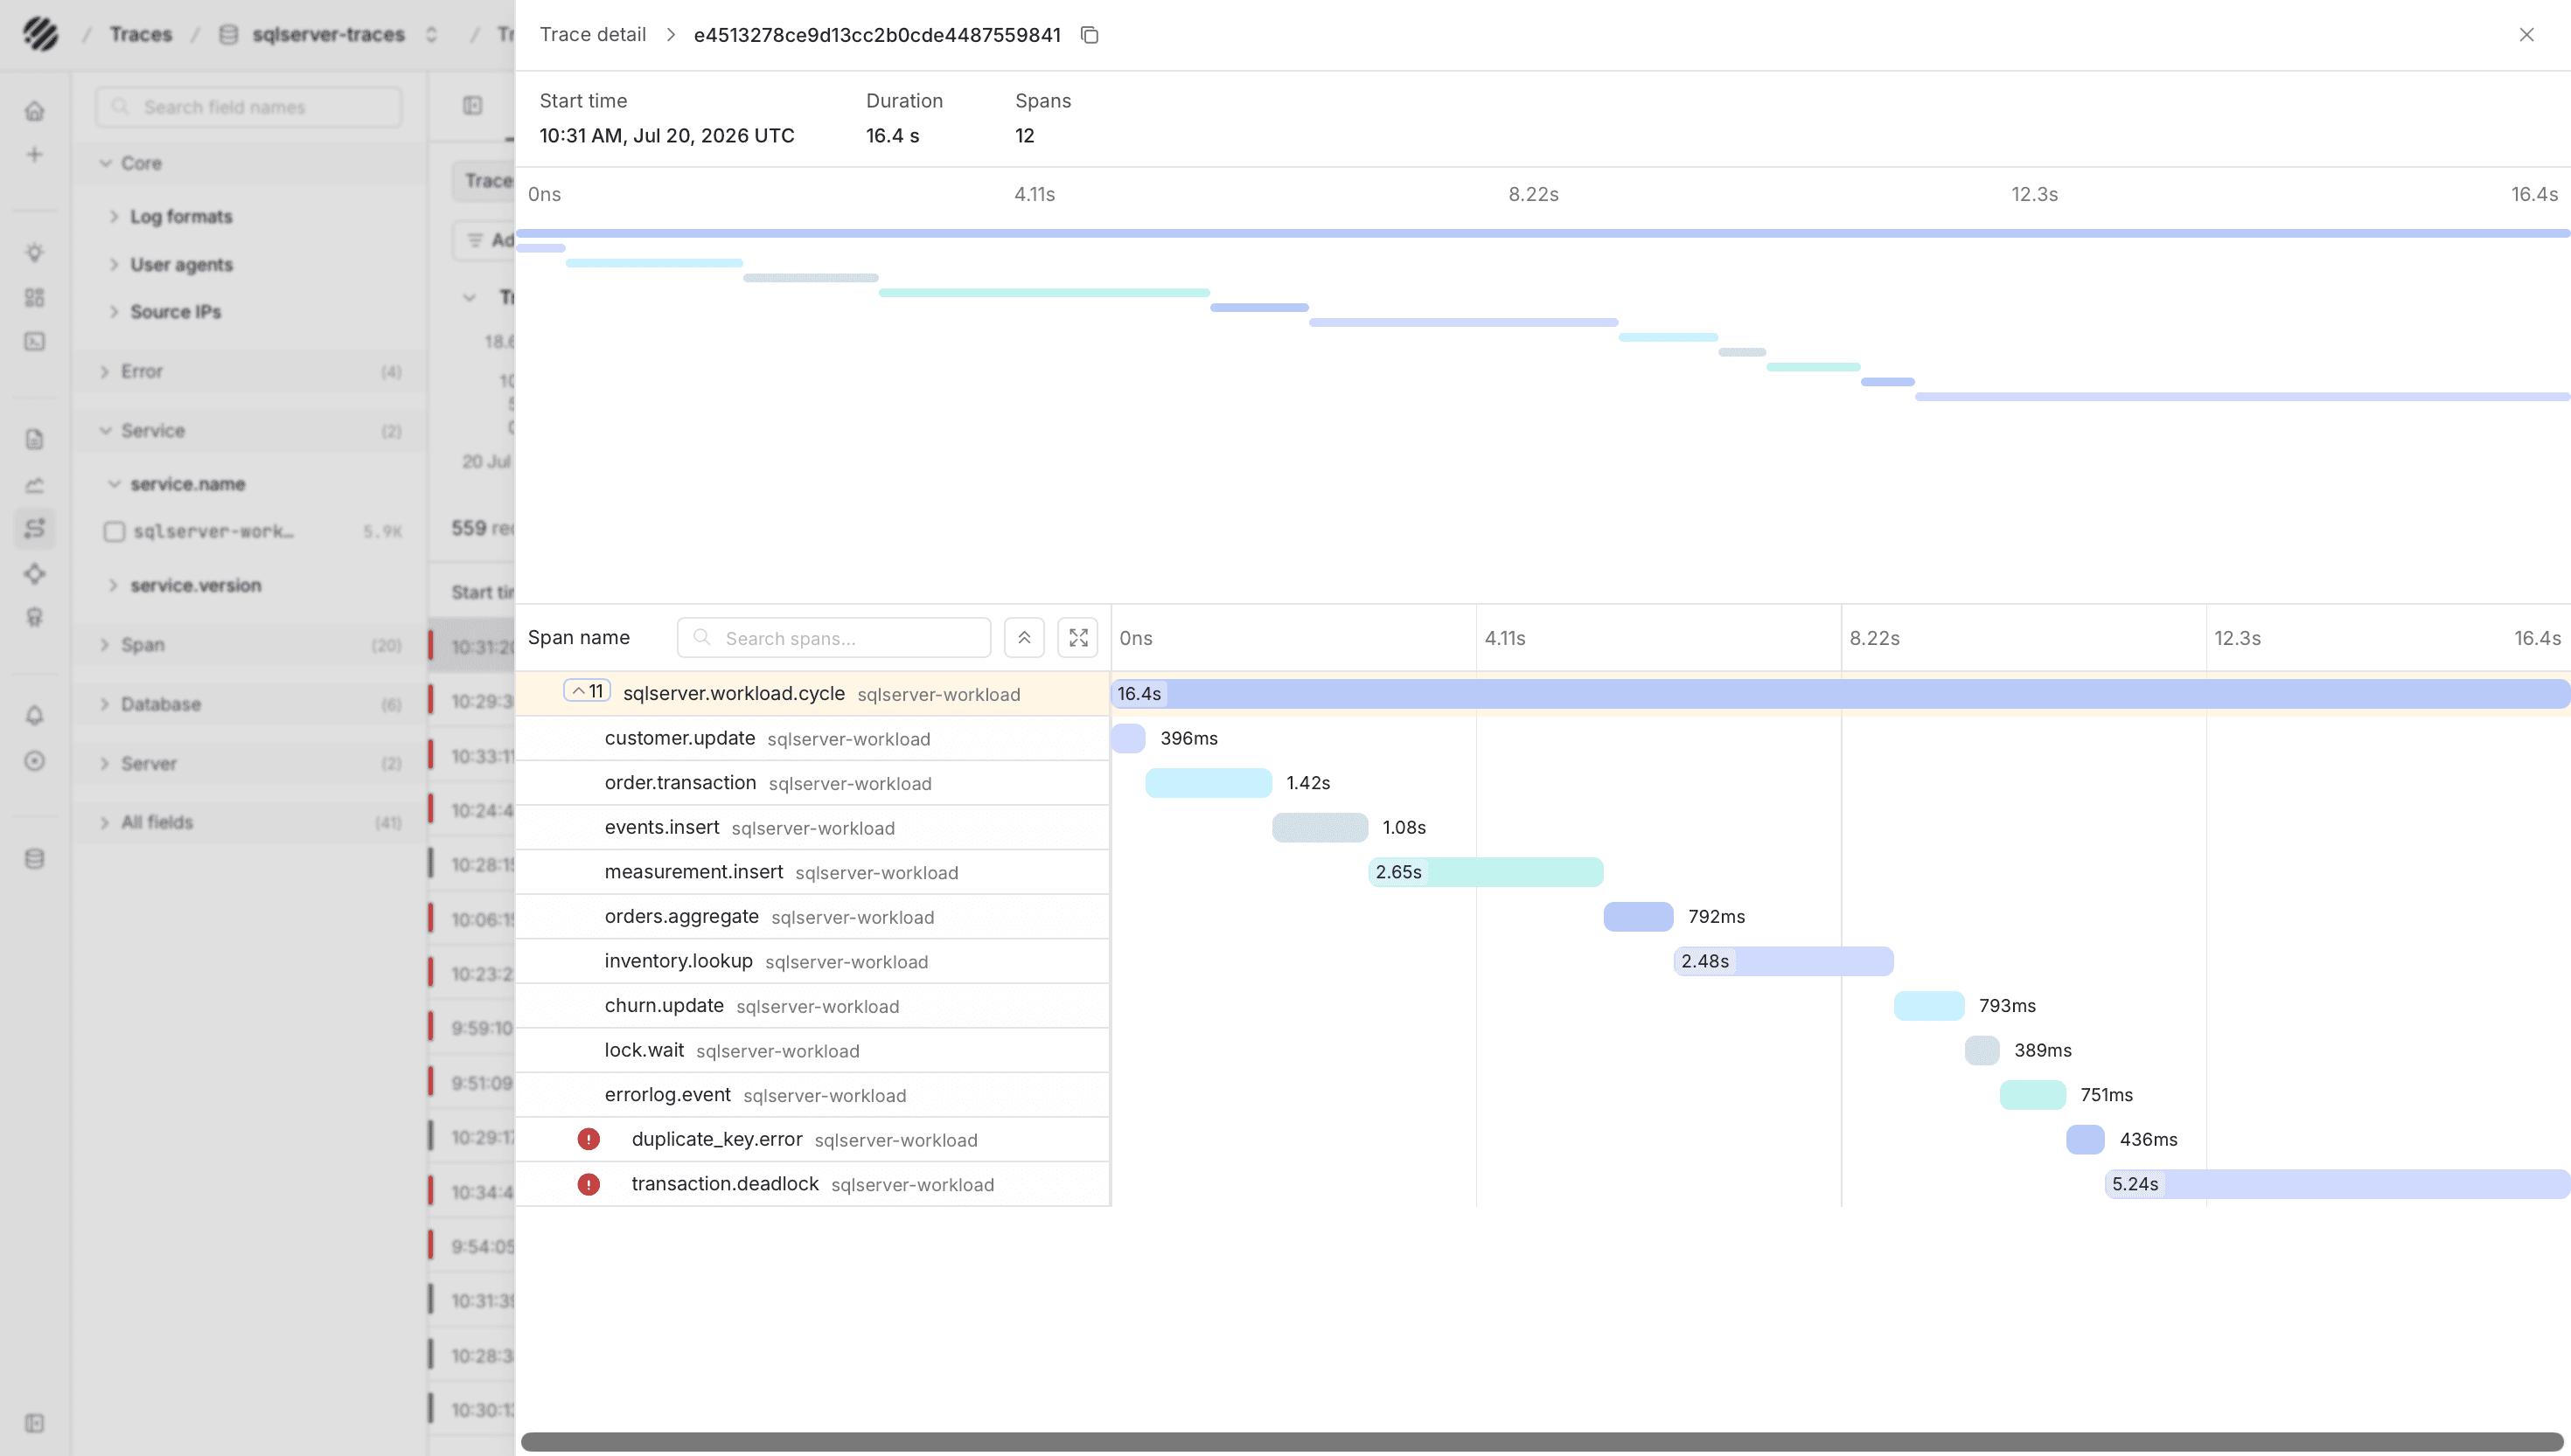Click the horizontal scrollbar at bottom

coord(1543,1441)
